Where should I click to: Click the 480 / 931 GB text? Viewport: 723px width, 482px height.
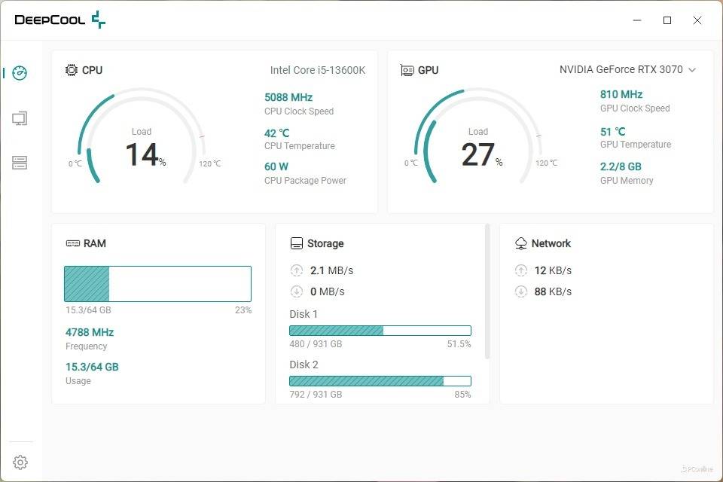pos(316,344)
